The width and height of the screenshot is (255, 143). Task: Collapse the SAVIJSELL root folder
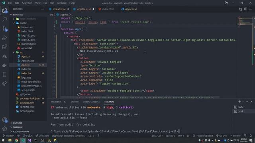point(11,15)
